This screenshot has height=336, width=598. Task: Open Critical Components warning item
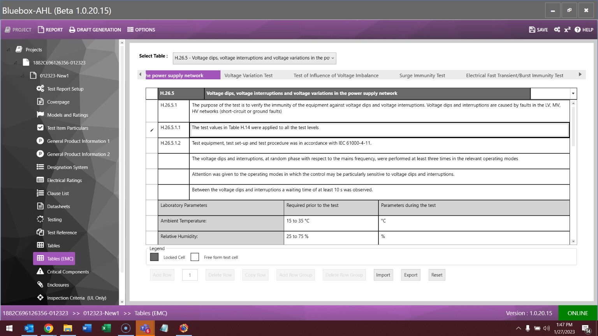tap(68, 272)
